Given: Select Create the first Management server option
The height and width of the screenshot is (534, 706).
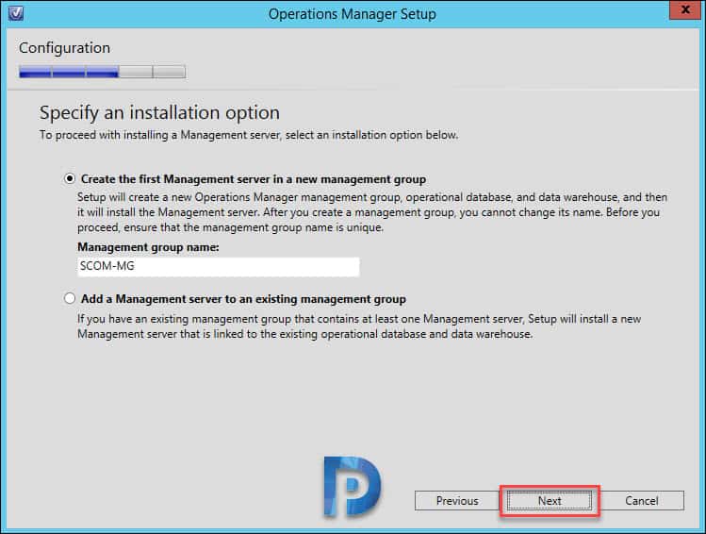Looking at the screenshot, I should [70, 179].
